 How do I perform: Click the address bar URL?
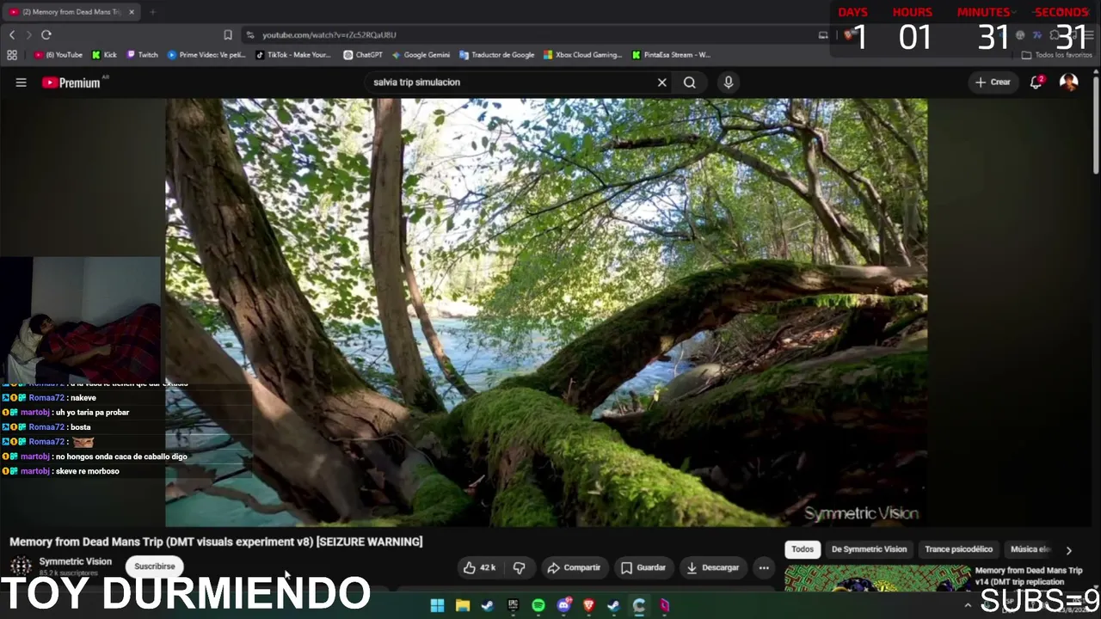click(329, 34)
